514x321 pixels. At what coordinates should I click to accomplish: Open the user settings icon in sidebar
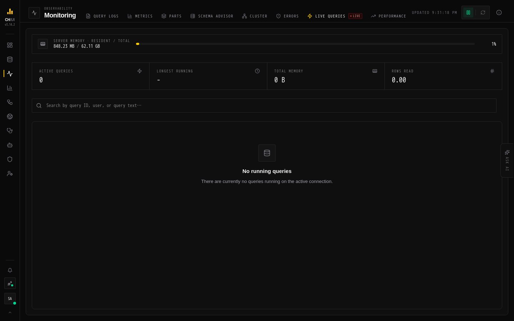(10, 174)
